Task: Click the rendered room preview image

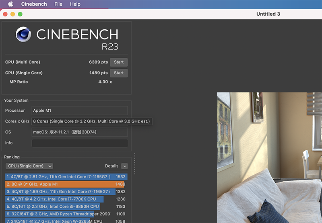Action: tap(269, 158)
